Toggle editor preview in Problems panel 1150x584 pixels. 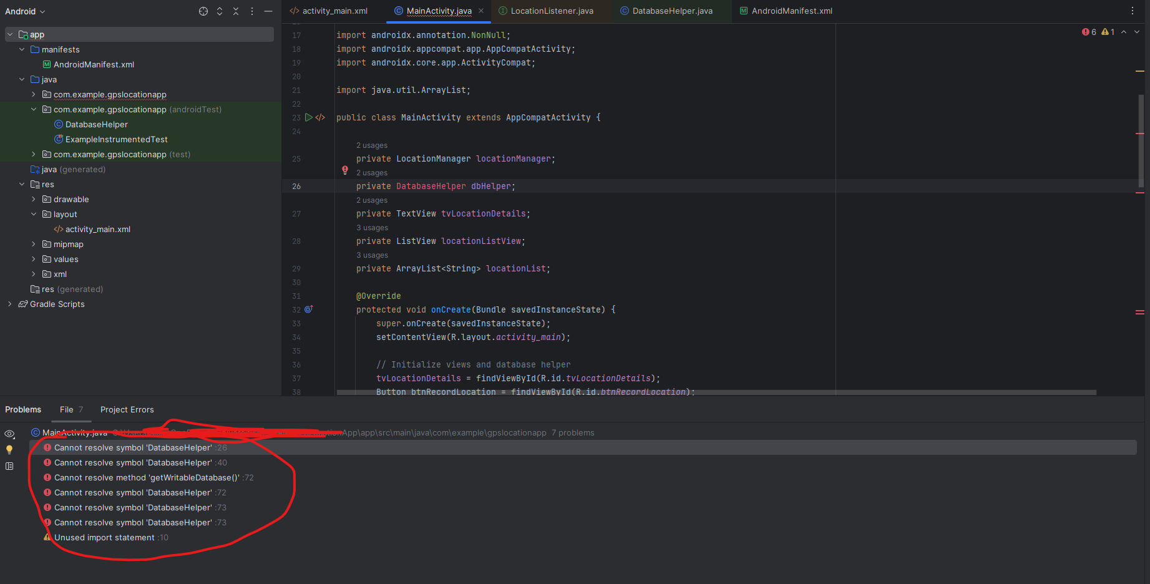pyautogui.click(x=9, y=466)
